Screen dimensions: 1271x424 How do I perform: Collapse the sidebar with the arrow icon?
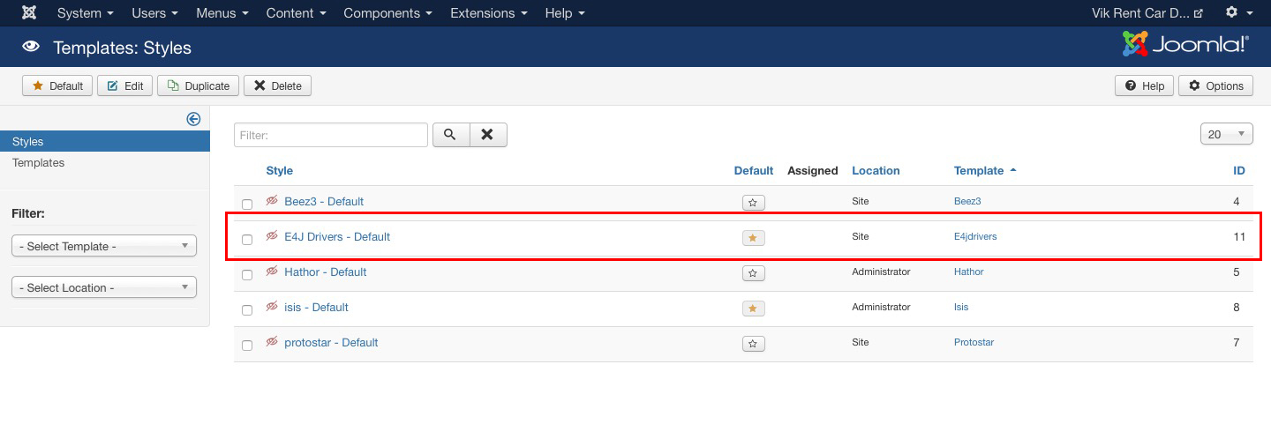tap(193, 119)
